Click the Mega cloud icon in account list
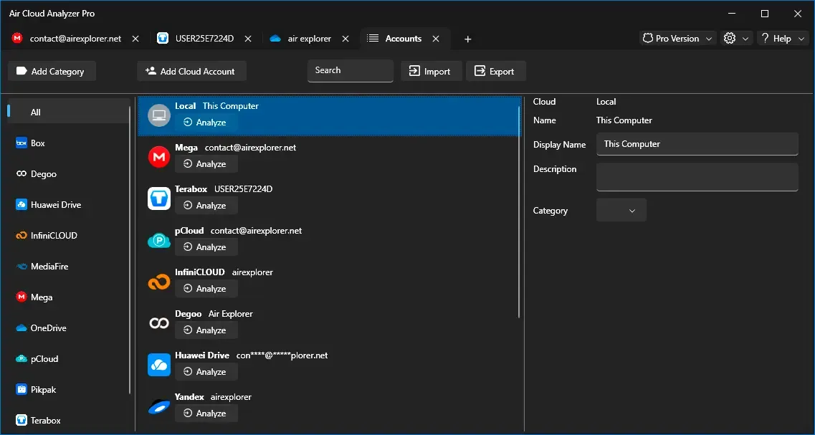 pos(159,157)
